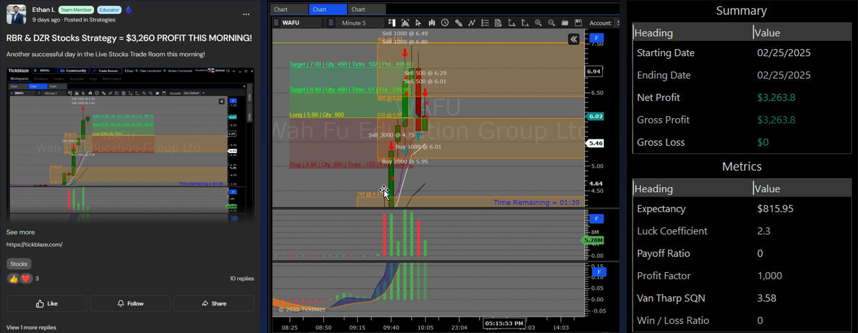Screen dimensions: 858x333
Task: Open the three-dots options menu on Ethan's post
Action: [x=246, y=14]
